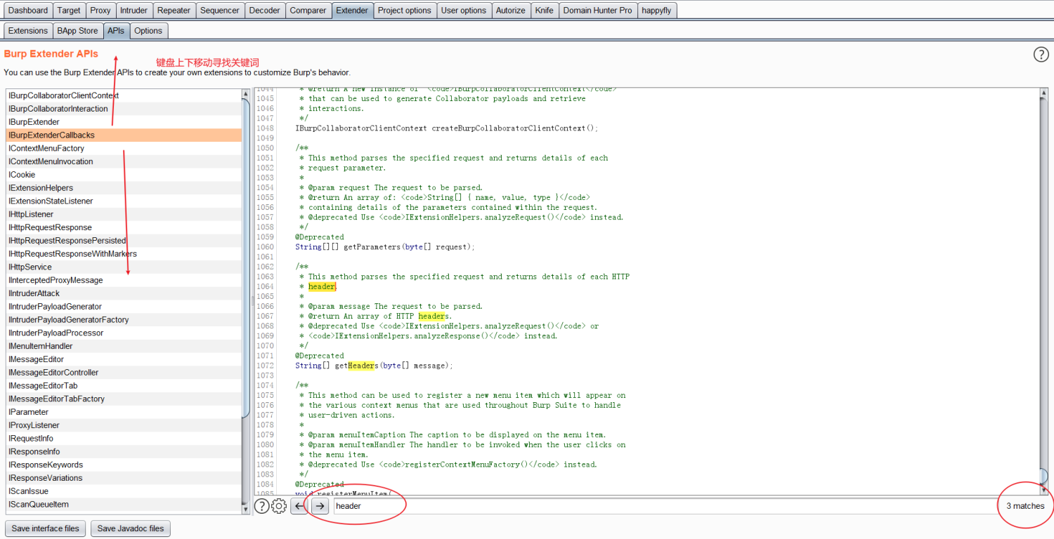Select IHttpRequestResponseWithMarkers in the list
This screenshot has height=539, width=1054.
click(x=124, y=254)
